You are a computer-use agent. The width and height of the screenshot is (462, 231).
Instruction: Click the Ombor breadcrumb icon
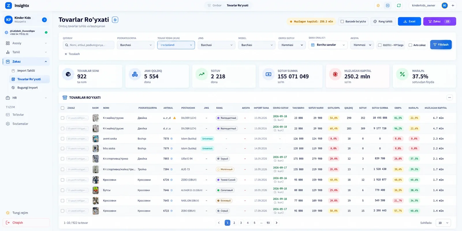pyautogui.click(x=209, y=5)
